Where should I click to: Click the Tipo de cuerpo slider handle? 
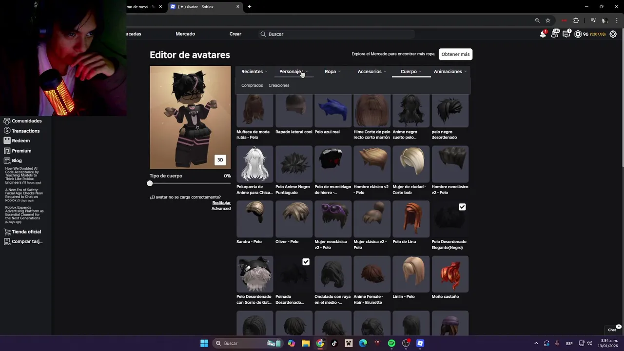pyautogui.click(x=150, y=183)
